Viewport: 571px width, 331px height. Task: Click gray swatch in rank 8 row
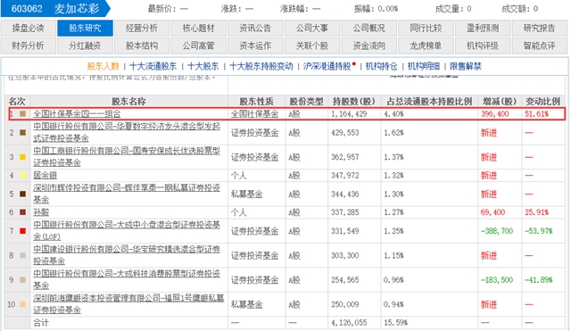point(23,255)
